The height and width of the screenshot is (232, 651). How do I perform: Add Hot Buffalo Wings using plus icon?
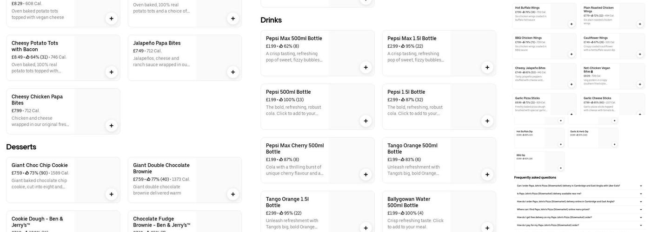tap(571, 24)
